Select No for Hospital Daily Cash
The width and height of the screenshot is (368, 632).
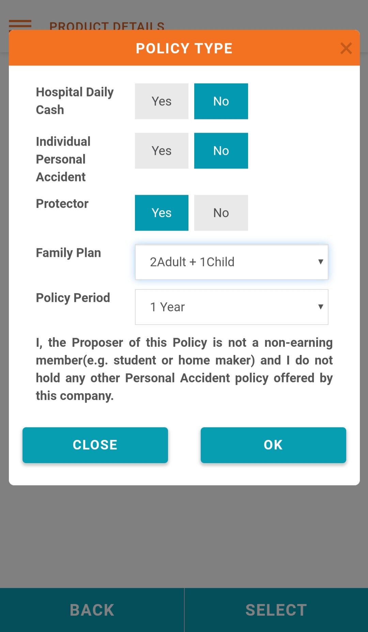pyautogui.click(x=221, y=101)
